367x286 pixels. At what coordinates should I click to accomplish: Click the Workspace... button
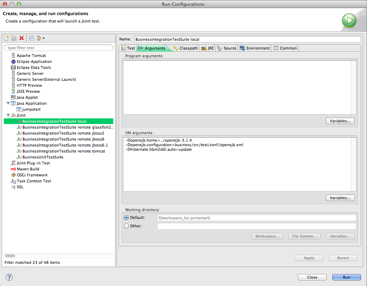tap(267, 236)
